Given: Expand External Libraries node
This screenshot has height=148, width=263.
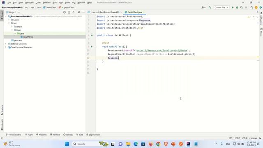Looking at the screenshot, I should (6, 44).
